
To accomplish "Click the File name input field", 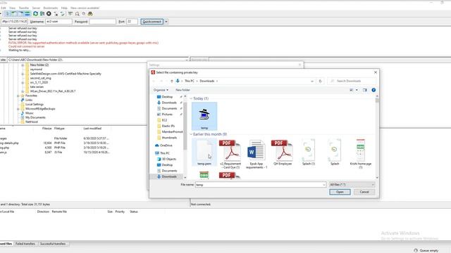I will [x=261, y=185].
